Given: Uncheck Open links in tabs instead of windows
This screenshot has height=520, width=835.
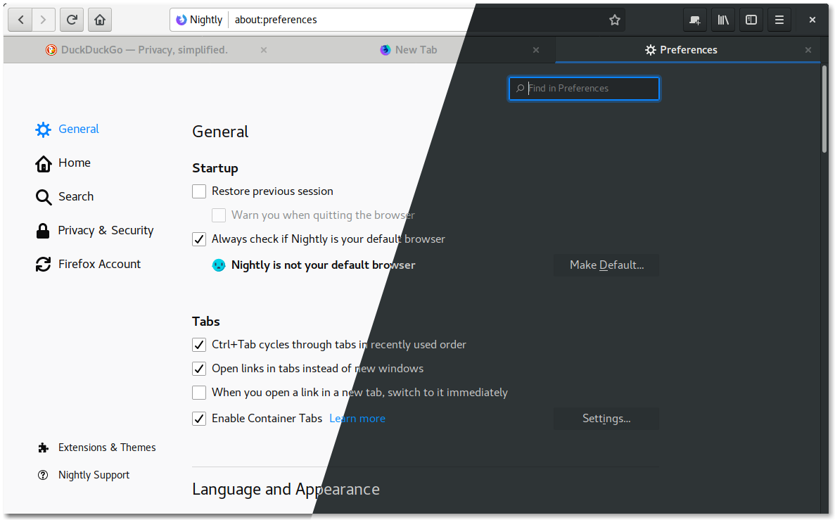Looking at the screenshot, I should [199, 369].
